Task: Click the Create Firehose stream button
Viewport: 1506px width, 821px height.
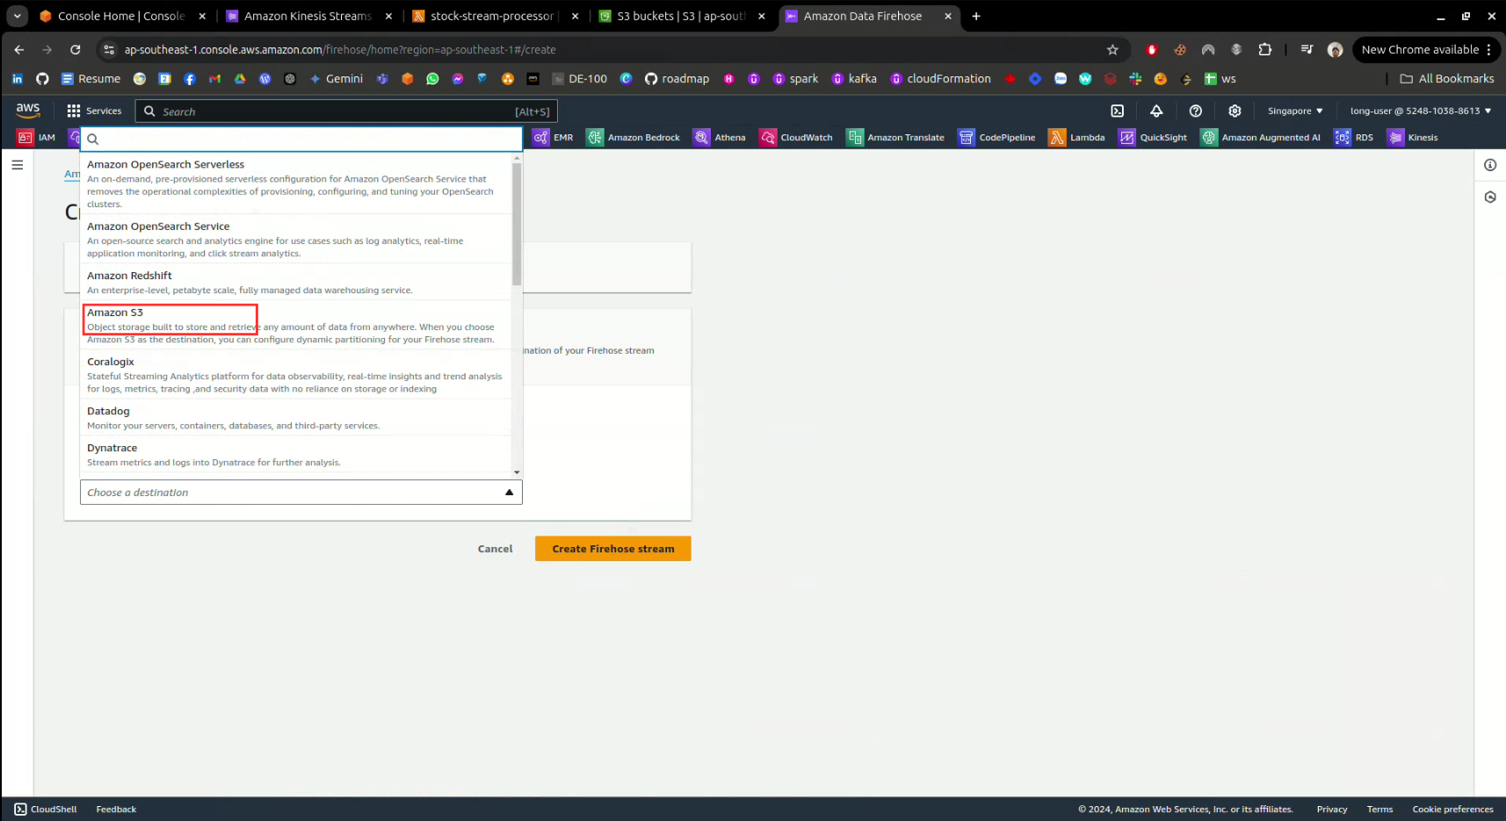Action: tap(612, 549)
